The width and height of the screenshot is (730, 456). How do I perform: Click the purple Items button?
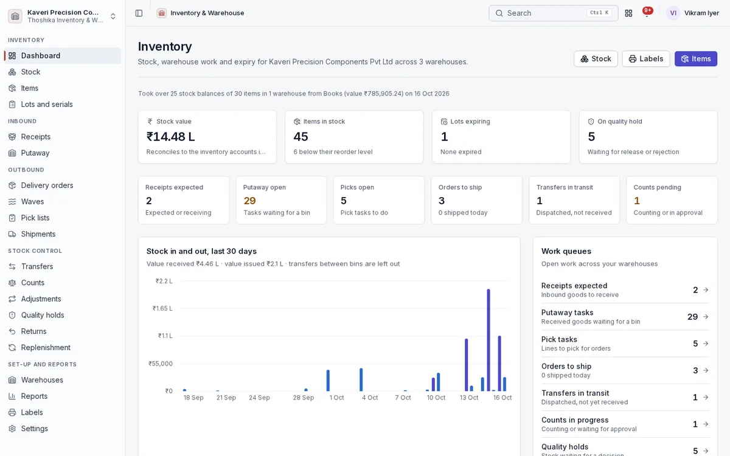[x=695, y=59]
